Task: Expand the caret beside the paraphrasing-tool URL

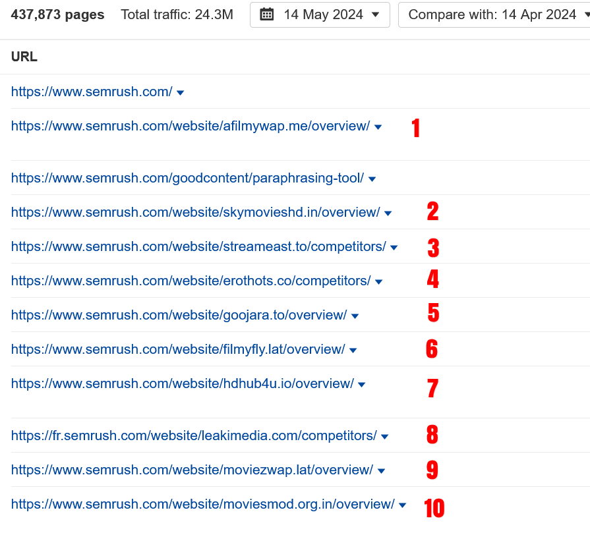Action: (x=372, y=179)
